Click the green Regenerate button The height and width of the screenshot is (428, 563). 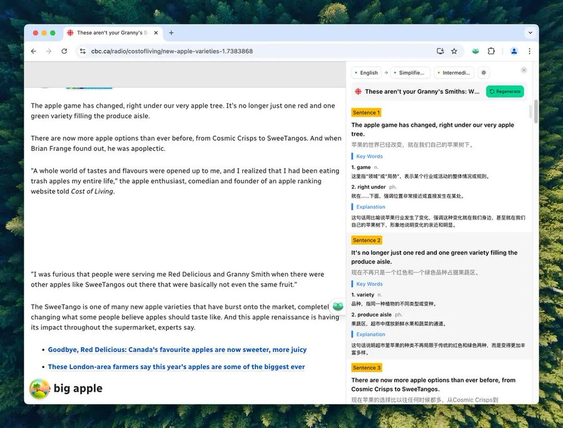click(x=505, y=91)
